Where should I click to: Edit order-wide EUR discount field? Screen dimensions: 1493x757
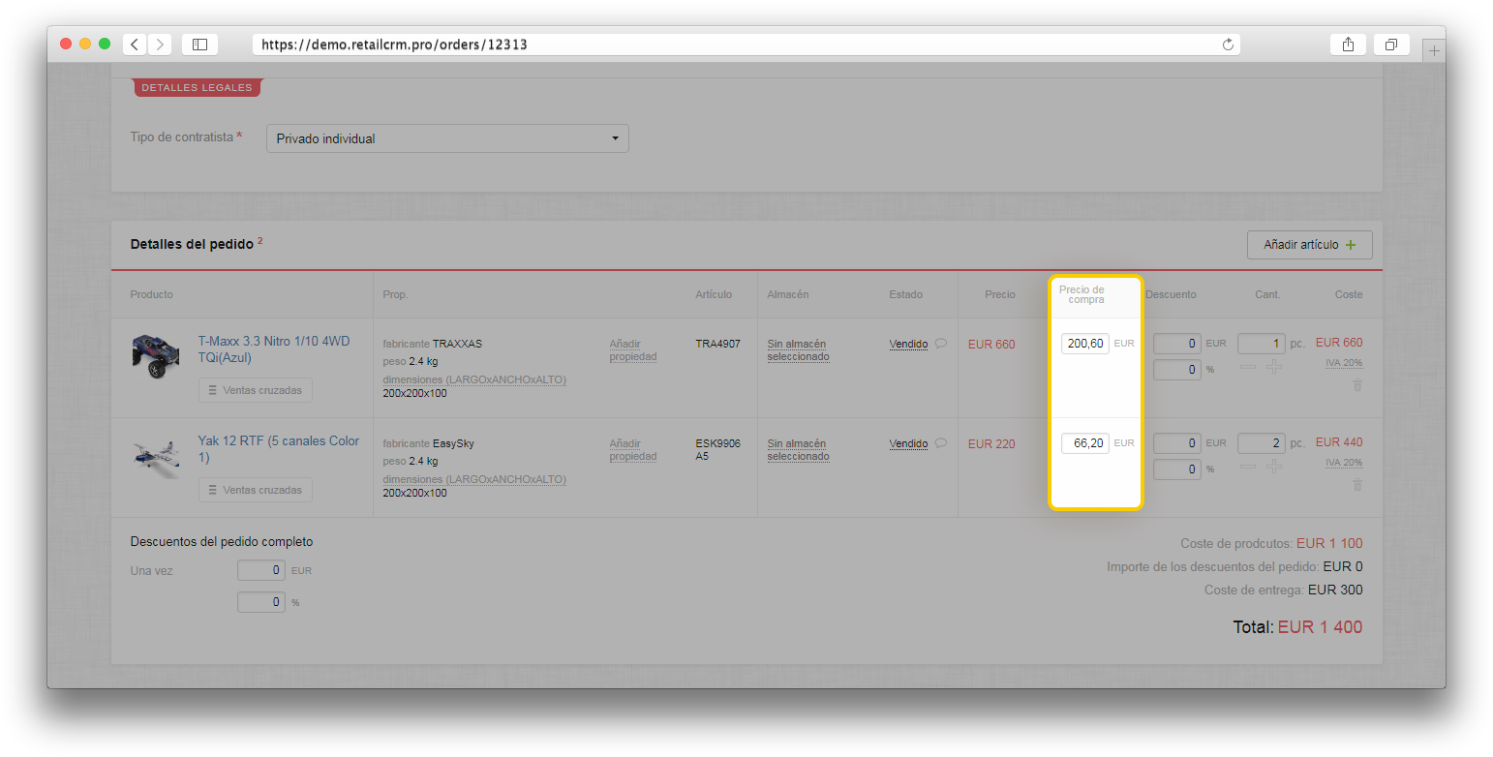[261, 570]
